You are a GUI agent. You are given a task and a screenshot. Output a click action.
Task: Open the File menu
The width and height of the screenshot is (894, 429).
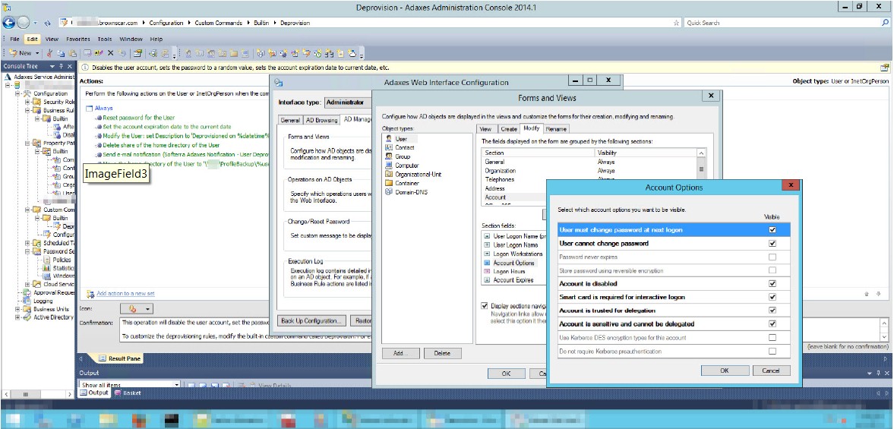(15, 39)
